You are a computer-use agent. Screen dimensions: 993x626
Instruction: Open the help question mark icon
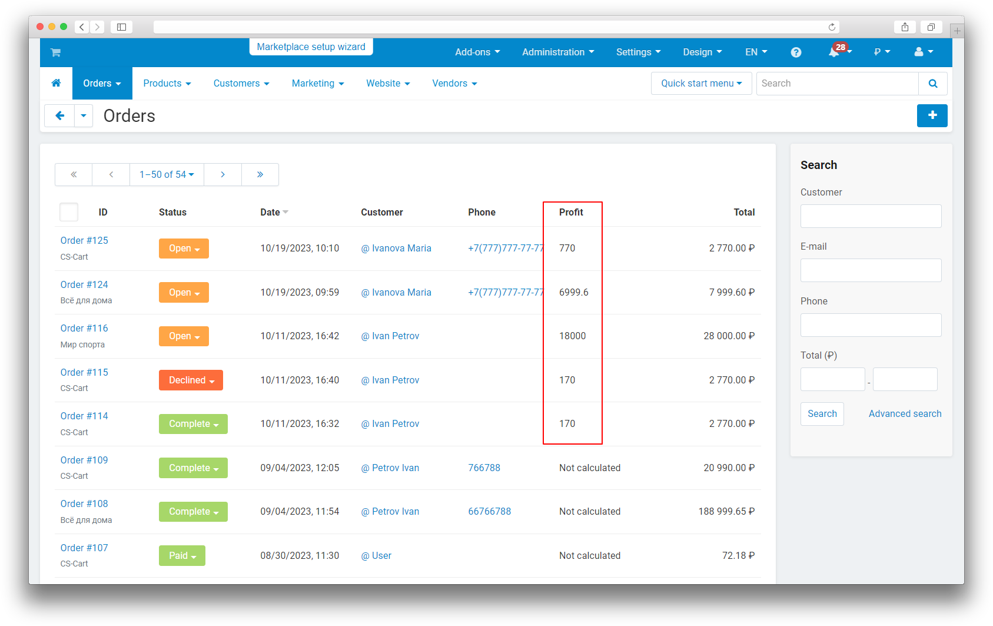[x=796, y=52]
